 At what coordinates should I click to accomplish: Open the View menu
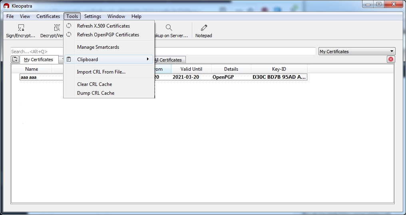pos(25,16)
